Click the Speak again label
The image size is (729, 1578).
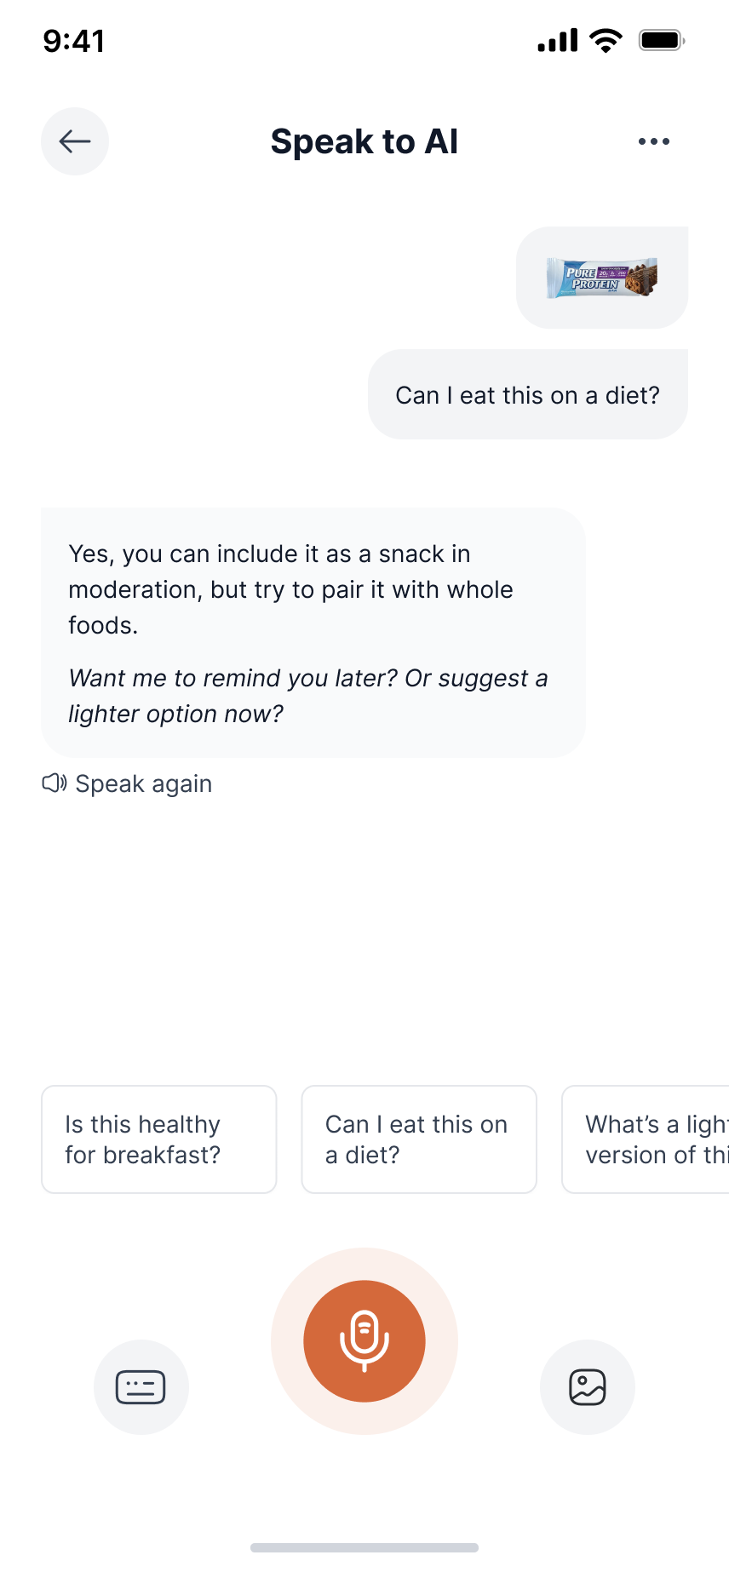[143, 783]
